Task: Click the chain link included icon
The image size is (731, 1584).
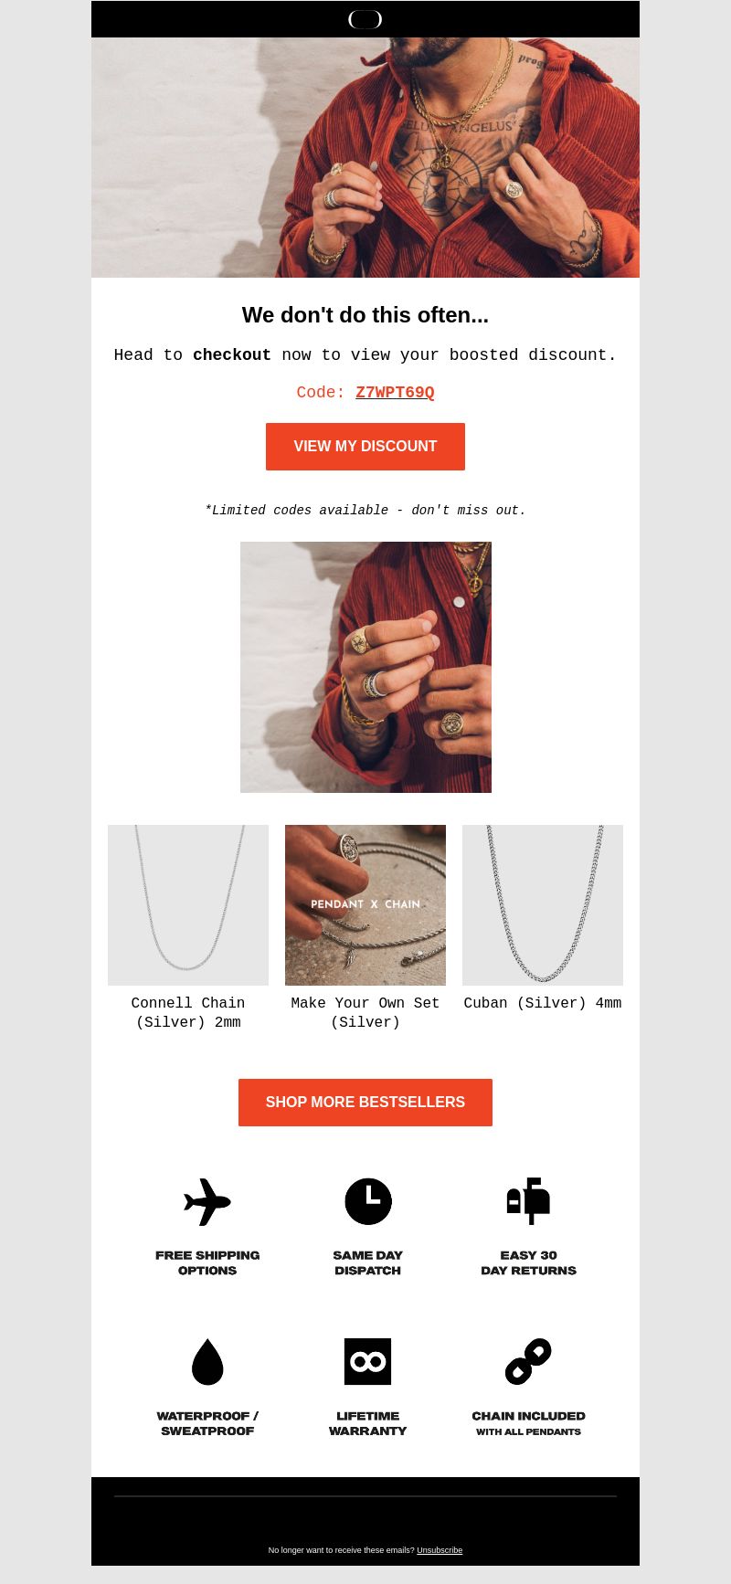Action: (x=528, y=1361)
